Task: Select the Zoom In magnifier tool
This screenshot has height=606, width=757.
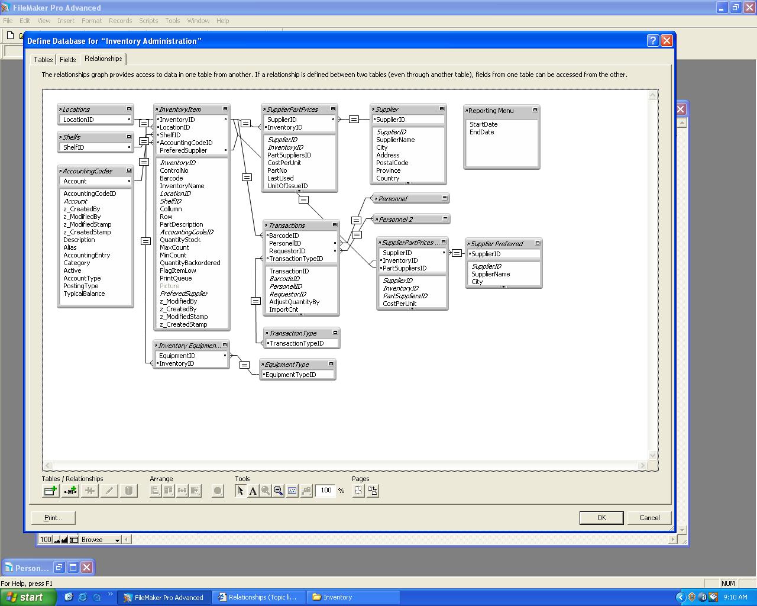Action: 266,491
